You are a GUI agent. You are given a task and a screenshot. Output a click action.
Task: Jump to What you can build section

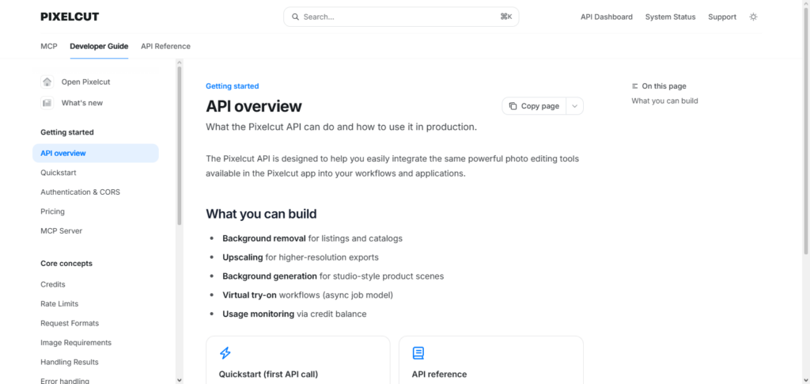pyautogui.click(x=664, y=101)
